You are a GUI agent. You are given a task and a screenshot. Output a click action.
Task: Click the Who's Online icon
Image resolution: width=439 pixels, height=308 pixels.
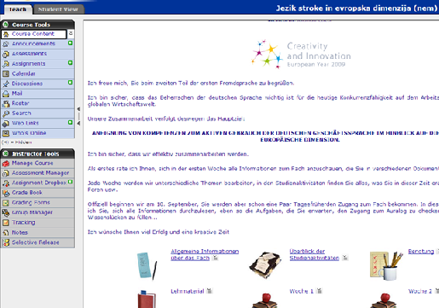coord(6,133)
